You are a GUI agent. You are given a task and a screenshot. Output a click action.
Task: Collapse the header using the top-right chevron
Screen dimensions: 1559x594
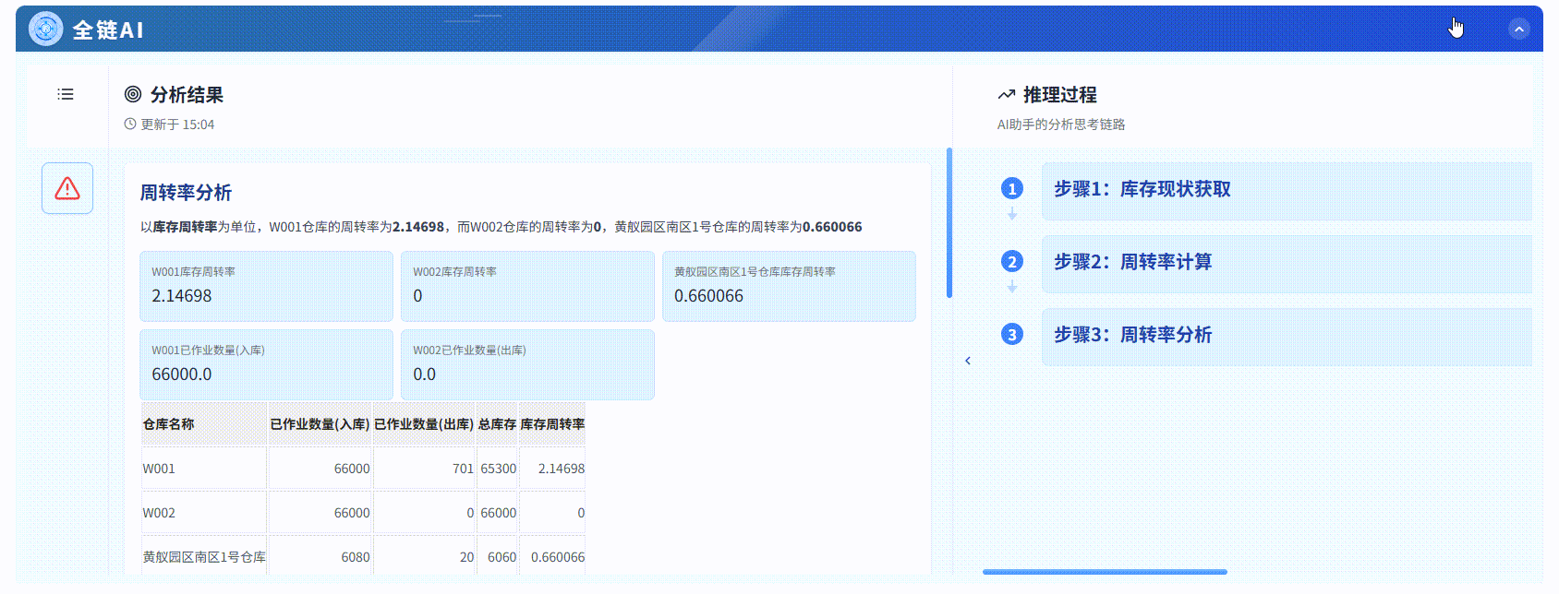click(x=1518, y=30)
